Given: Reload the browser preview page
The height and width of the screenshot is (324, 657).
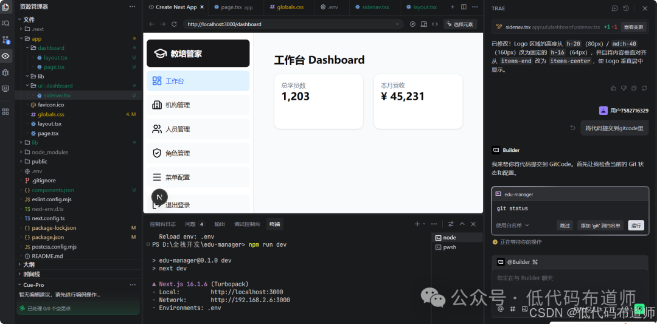Looking at the screenshot, I should pos(174,24).
